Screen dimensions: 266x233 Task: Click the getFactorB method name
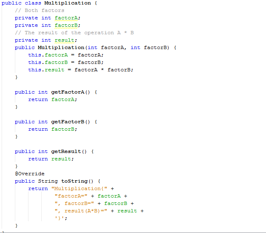[x=67, y=122]
